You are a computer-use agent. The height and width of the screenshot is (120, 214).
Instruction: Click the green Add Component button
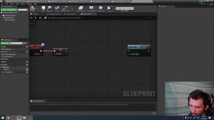9,10
